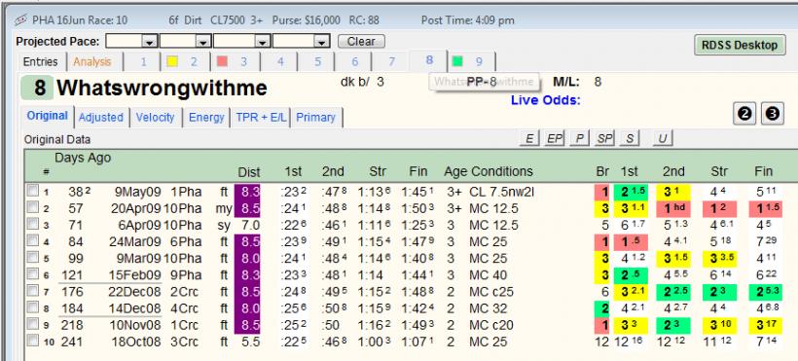Open horse tab 5
This screenshot has height=361, width=798.
click(317, 62)
